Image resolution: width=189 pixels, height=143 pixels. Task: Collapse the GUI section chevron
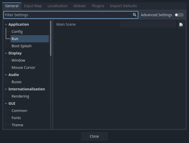click(x=6, y=103)
